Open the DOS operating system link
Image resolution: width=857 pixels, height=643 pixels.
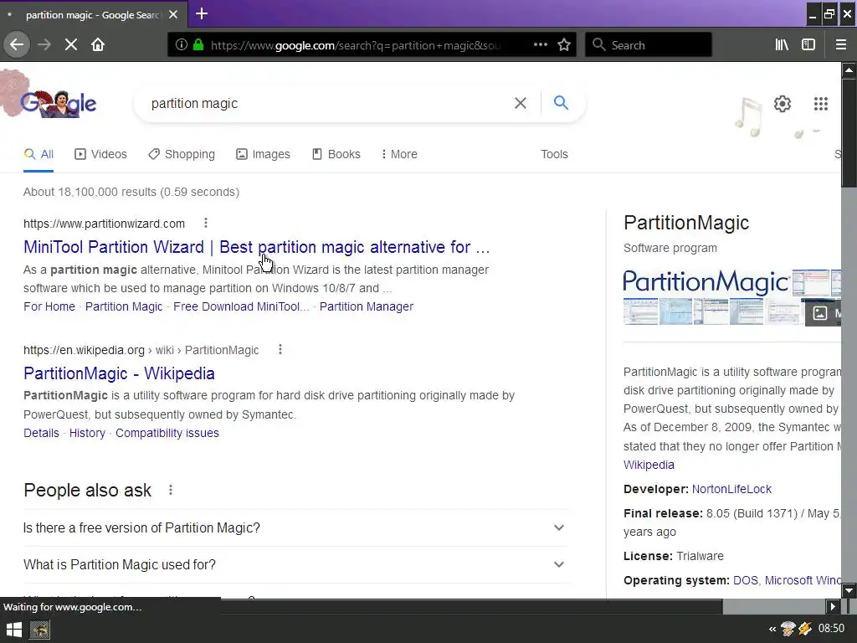point(746,580)
